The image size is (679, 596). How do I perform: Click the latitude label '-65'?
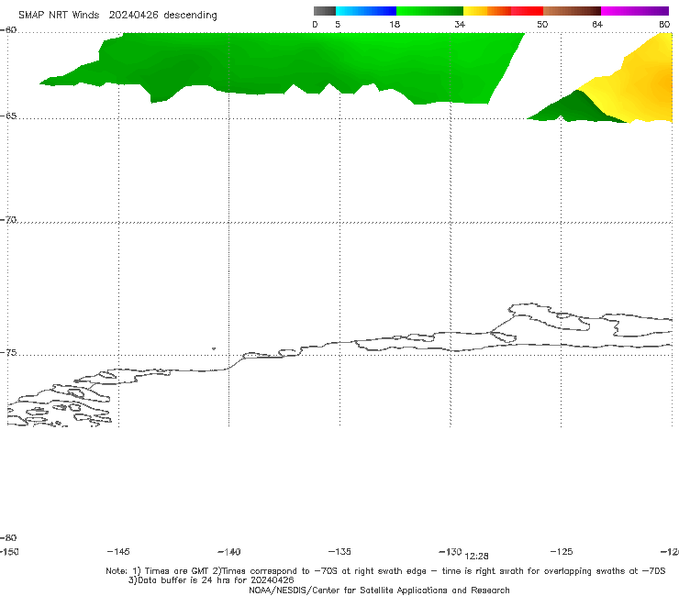tap(8, 116)
